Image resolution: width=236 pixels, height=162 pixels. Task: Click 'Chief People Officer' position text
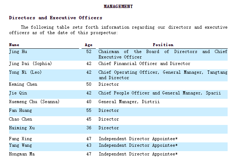[x=124, y=93]
